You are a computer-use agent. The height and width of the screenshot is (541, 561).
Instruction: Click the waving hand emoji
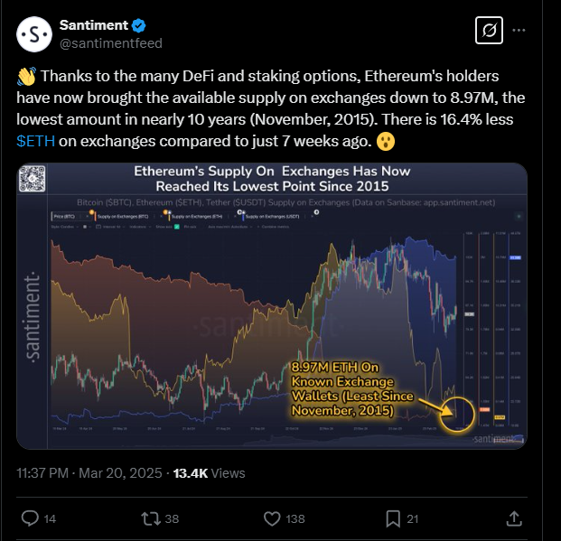[x=26, y=78]
